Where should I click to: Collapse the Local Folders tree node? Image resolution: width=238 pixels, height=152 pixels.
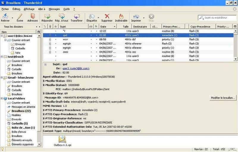click(x=2, y=99)
